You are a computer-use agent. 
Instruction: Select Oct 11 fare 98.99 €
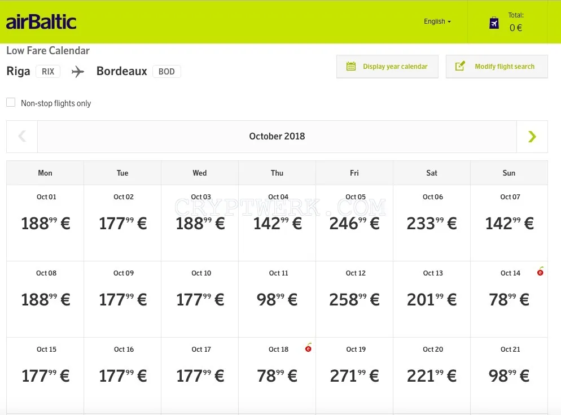(277, 299)
